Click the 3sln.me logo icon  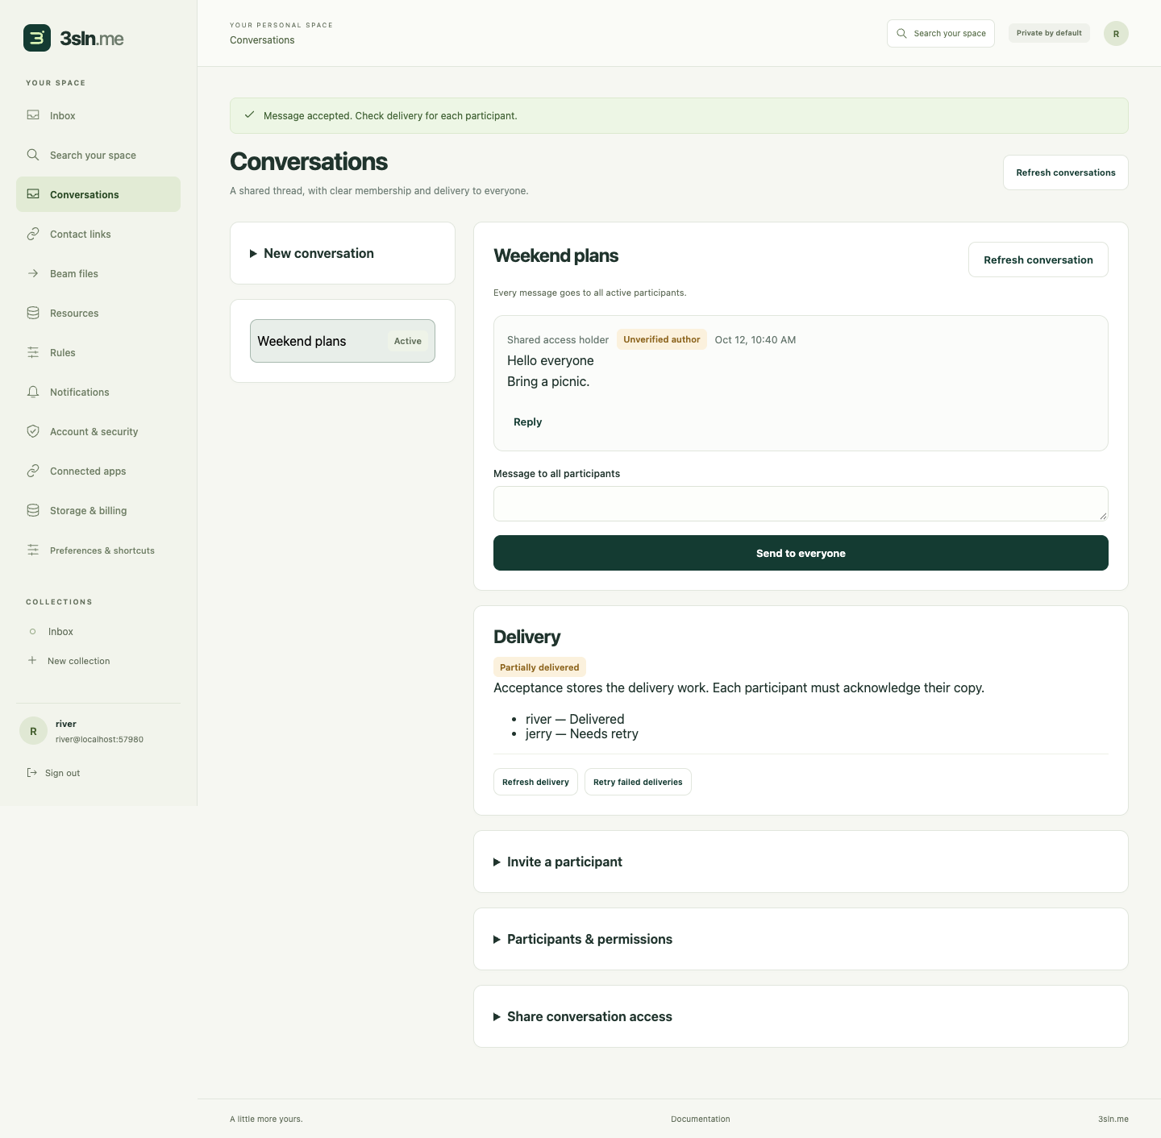(x=37, y=38)
